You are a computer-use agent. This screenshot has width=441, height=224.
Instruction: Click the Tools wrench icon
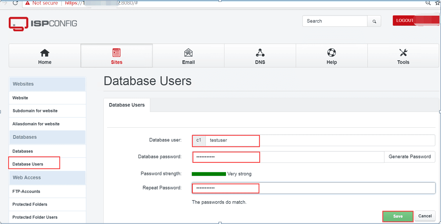403,52
